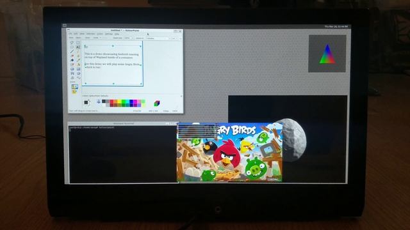Click inside the text box on the canvas
410x230 pixels.
click(113, 65)
